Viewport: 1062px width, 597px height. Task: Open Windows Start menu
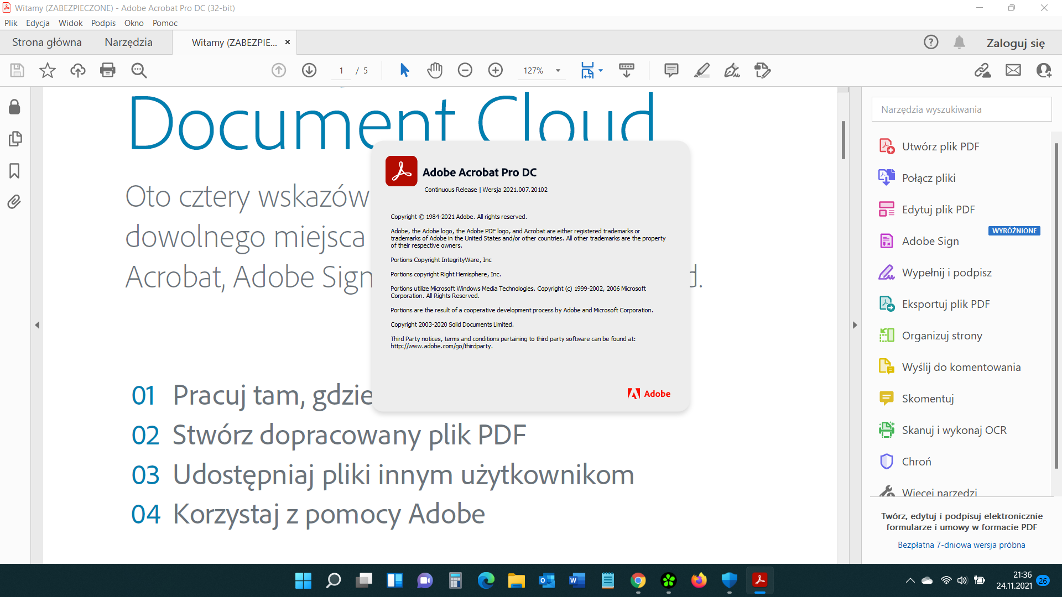click(303, 580)
